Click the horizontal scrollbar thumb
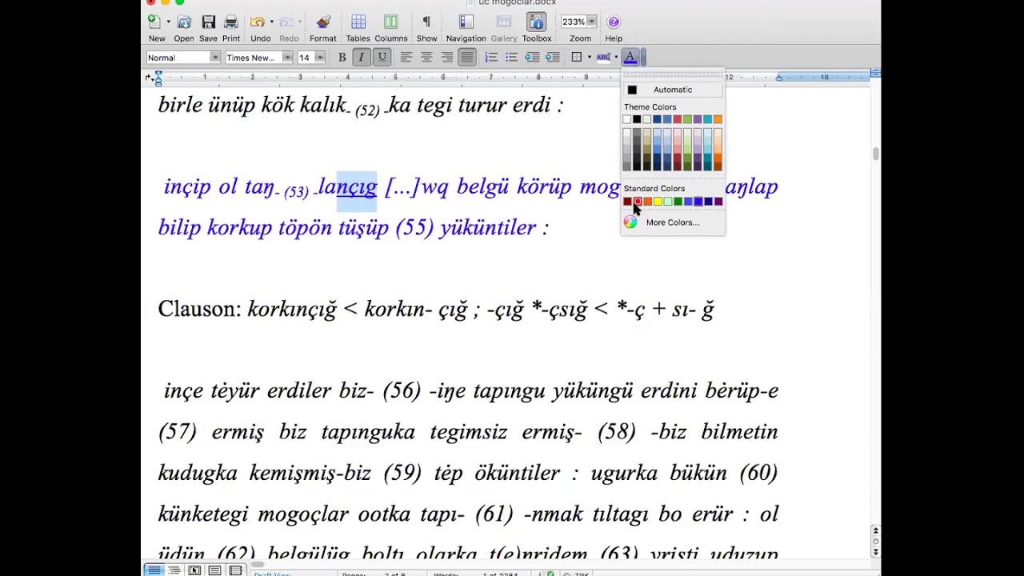 click(258, 566)
